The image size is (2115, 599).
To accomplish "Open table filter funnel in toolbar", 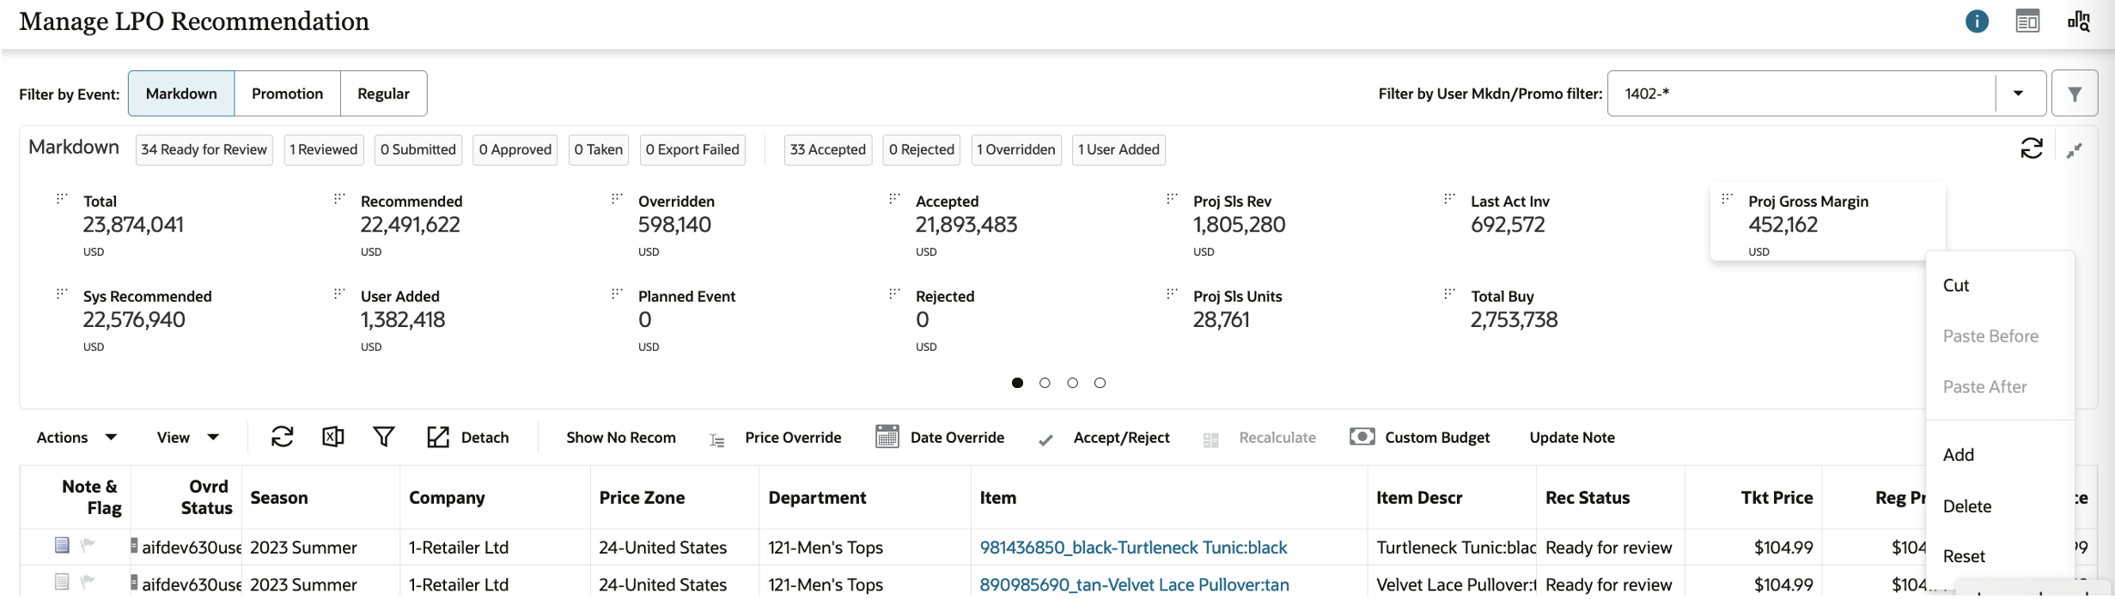I will [x=384, y=437].
